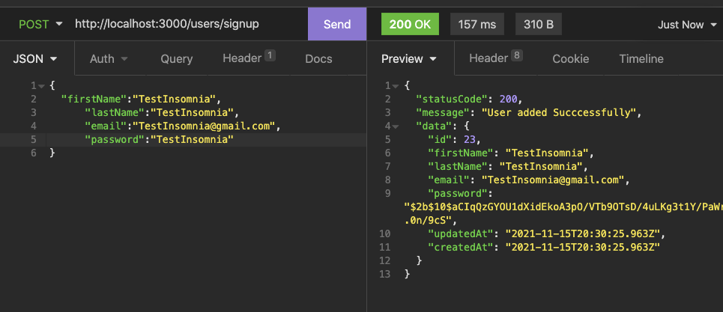Click line number 13 in response viewer
Viewport: 723px width, 312px height.
(384, 274)
